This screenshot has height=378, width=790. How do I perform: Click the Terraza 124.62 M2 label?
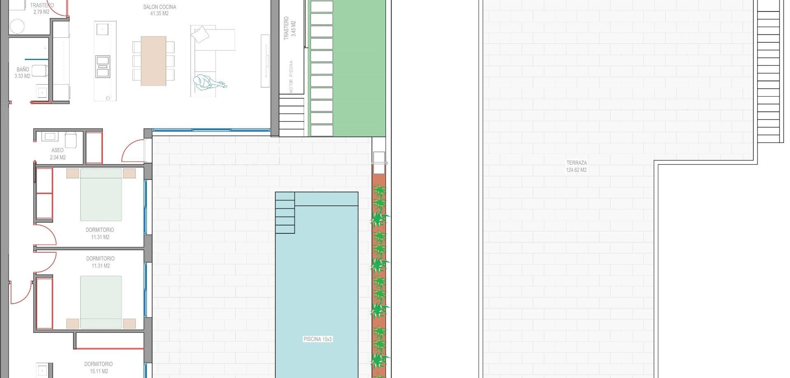[x=576, y=166]
